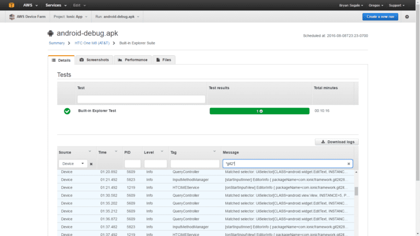This screenshot has width=420, height=236.
Task: Focus the PID filter field
Action: tap(132, 163)
